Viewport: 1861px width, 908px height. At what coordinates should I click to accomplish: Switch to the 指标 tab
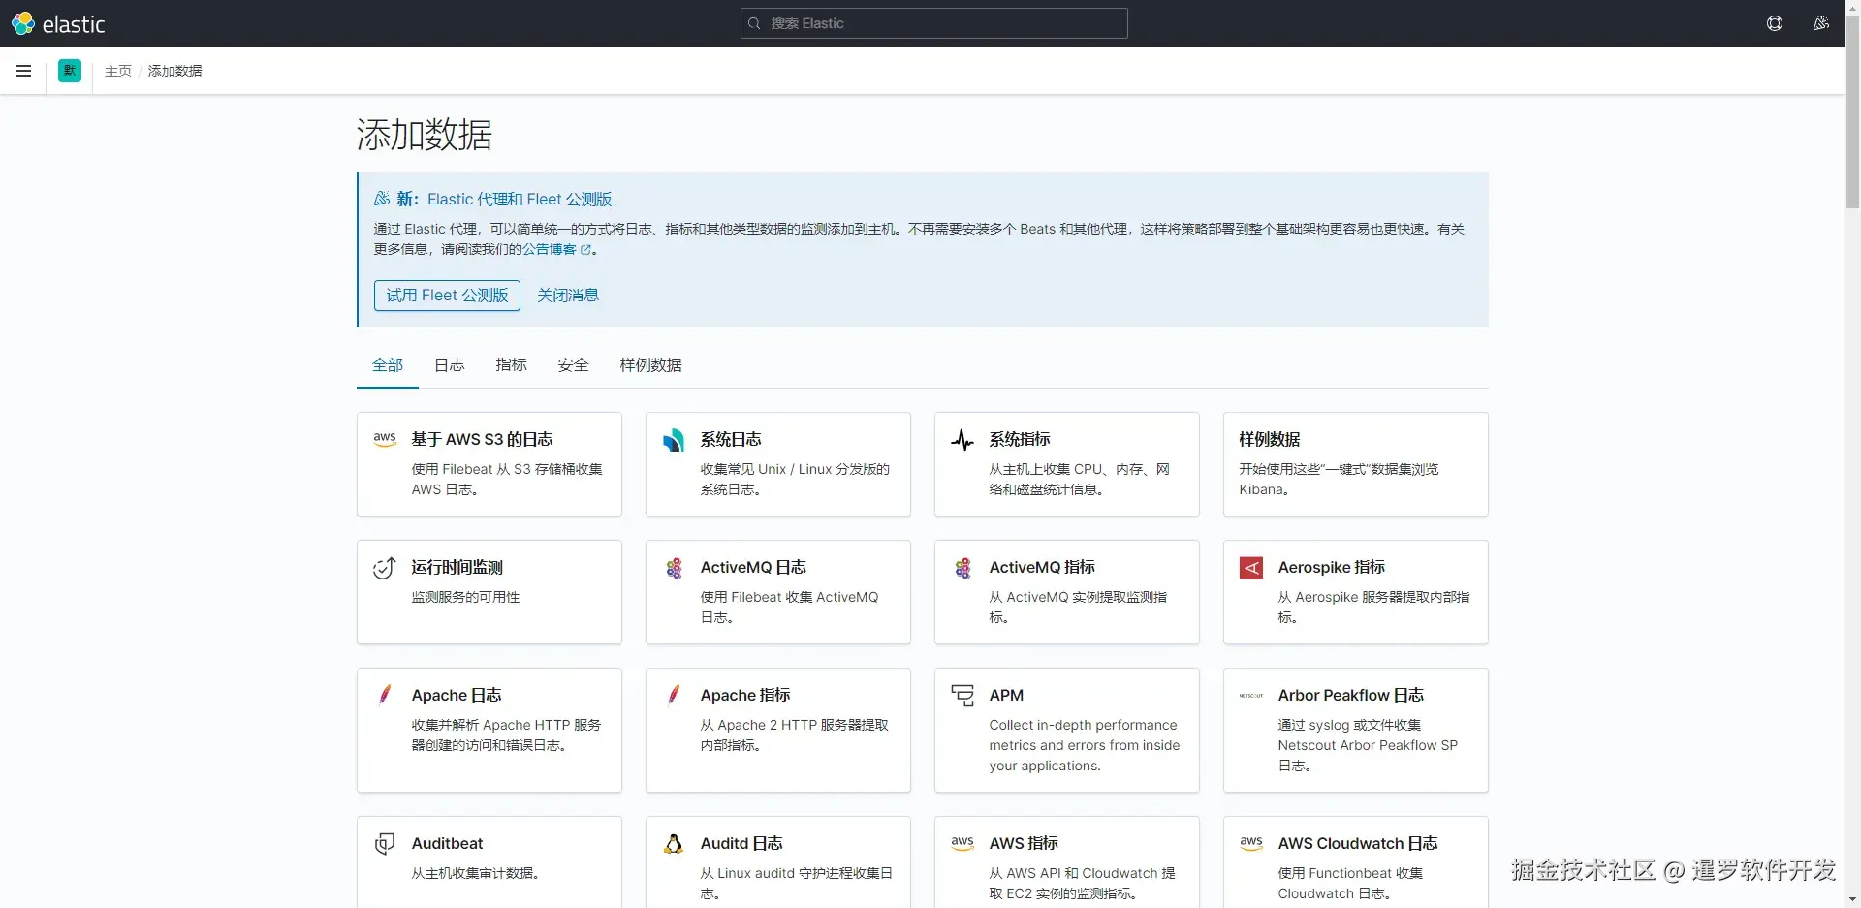(512, 365)
